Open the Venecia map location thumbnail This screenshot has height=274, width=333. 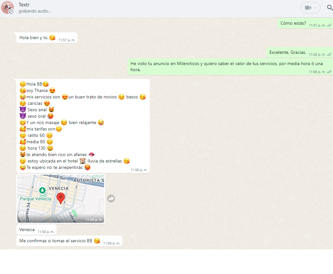coord(61,199)
